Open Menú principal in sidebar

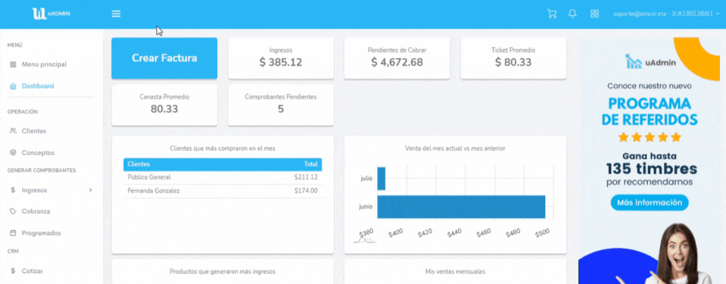tap(44, 64)
